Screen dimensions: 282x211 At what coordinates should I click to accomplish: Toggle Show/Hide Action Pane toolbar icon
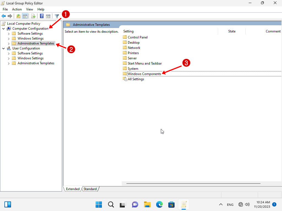coord(48,16)
